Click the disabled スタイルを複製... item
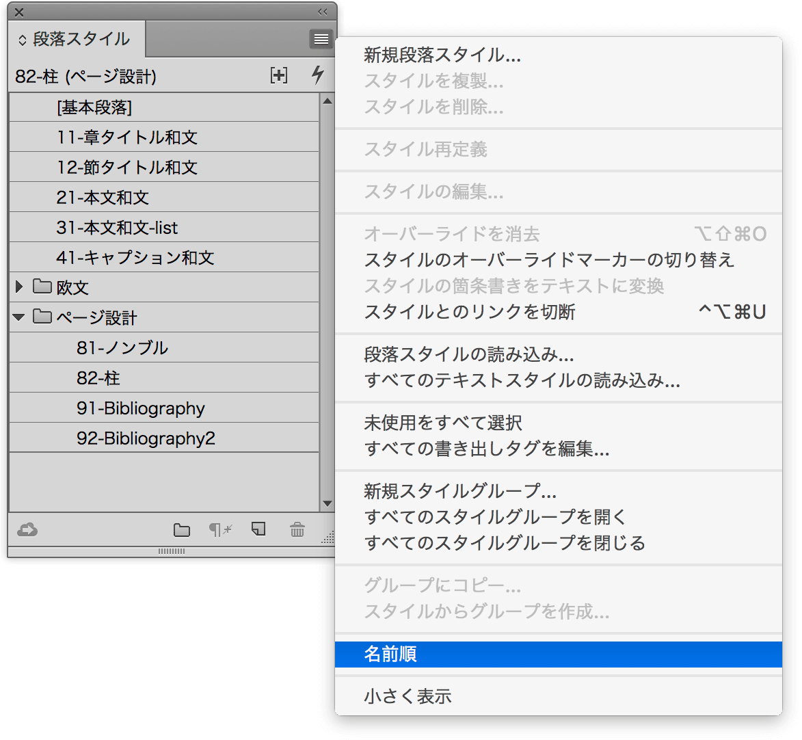 point(559,81)
